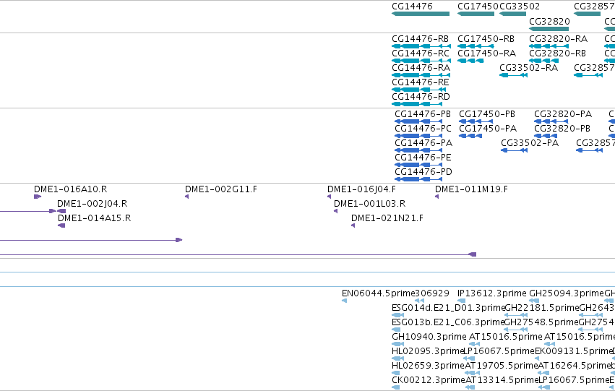This screenshot has height=391, width=615.
Task: Select BAC end DME1-001L03.R label
Action: [369, 204]
